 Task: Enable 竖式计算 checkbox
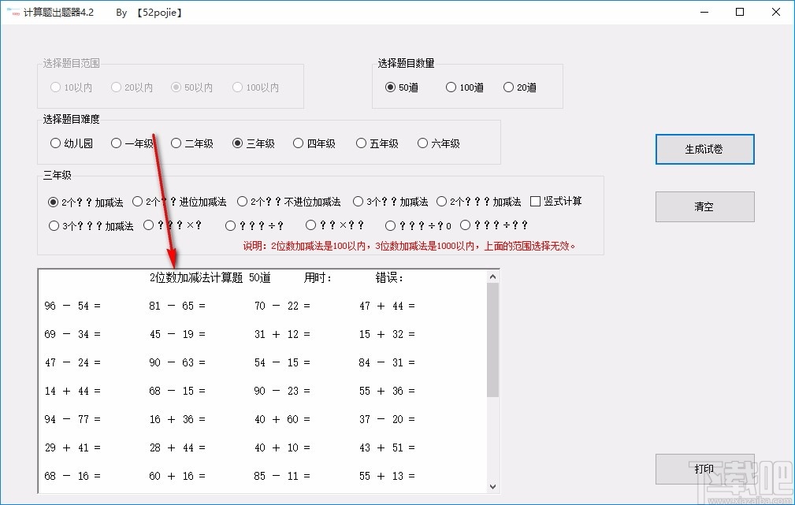click(x=535, y=201)
